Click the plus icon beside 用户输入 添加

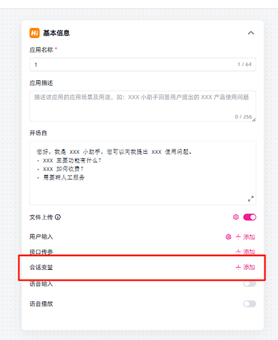coord(238,237)
